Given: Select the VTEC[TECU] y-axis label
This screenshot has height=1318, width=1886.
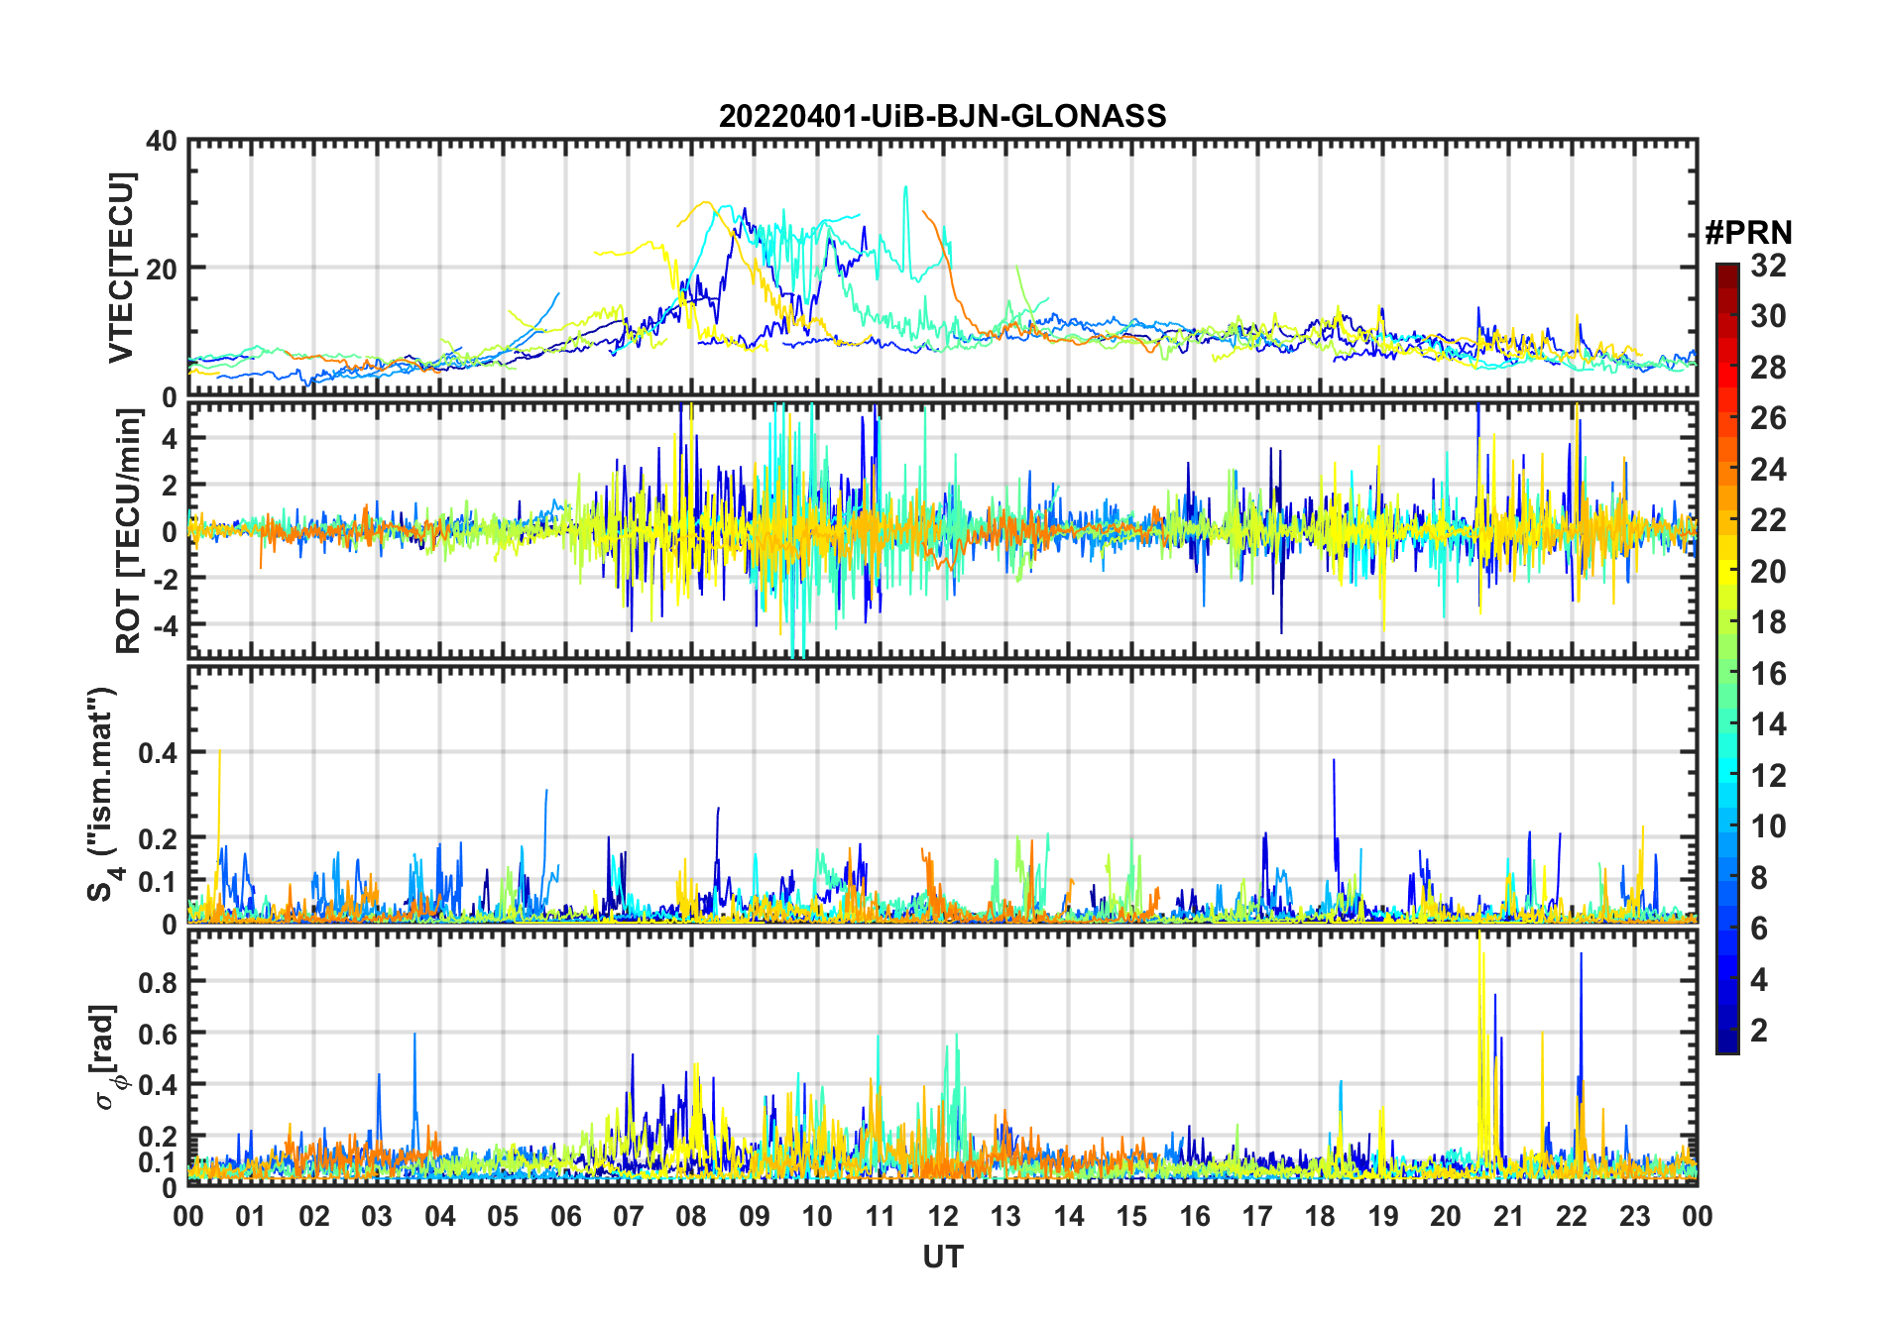Looking at the screenshot, I should point(121,268).
